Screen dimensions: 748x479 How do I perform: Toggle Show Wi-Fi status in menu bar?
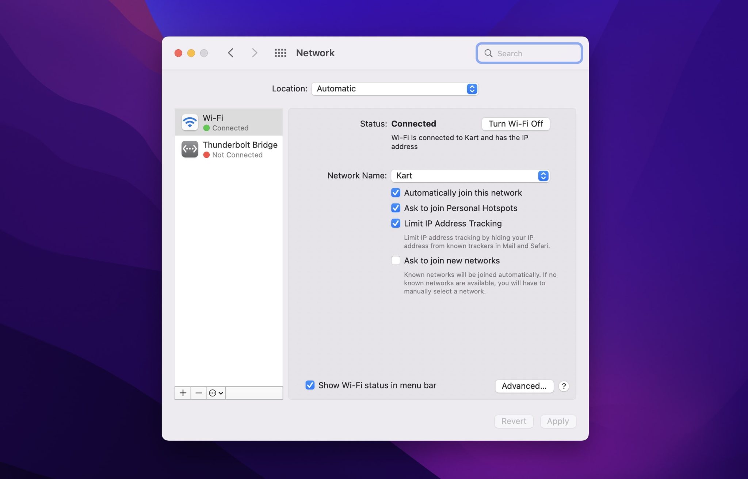[309, 386]
